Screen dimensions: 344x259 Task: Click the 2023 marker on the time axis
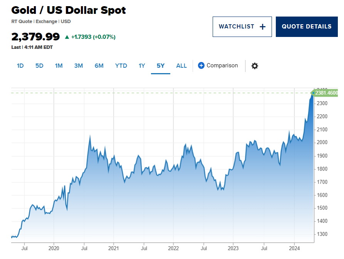click(233, 248)
